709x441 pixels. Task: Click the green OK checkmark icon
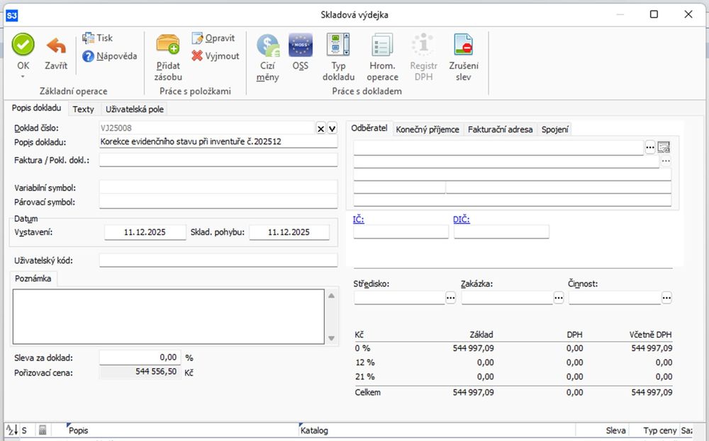coord(23,45)
